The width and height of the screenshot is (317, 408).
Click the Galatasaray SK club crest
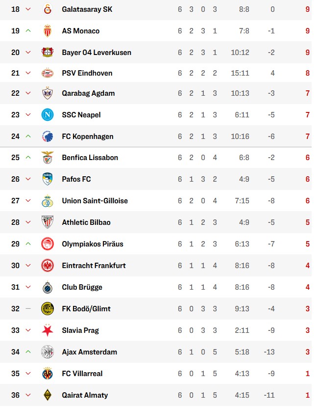coord(48,9)
